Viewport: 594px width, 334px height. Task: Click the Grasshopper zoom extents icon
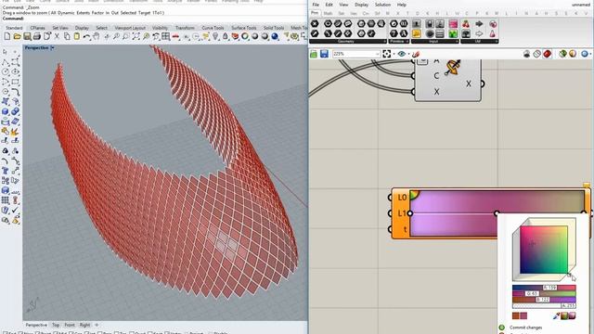pos(386,54)
